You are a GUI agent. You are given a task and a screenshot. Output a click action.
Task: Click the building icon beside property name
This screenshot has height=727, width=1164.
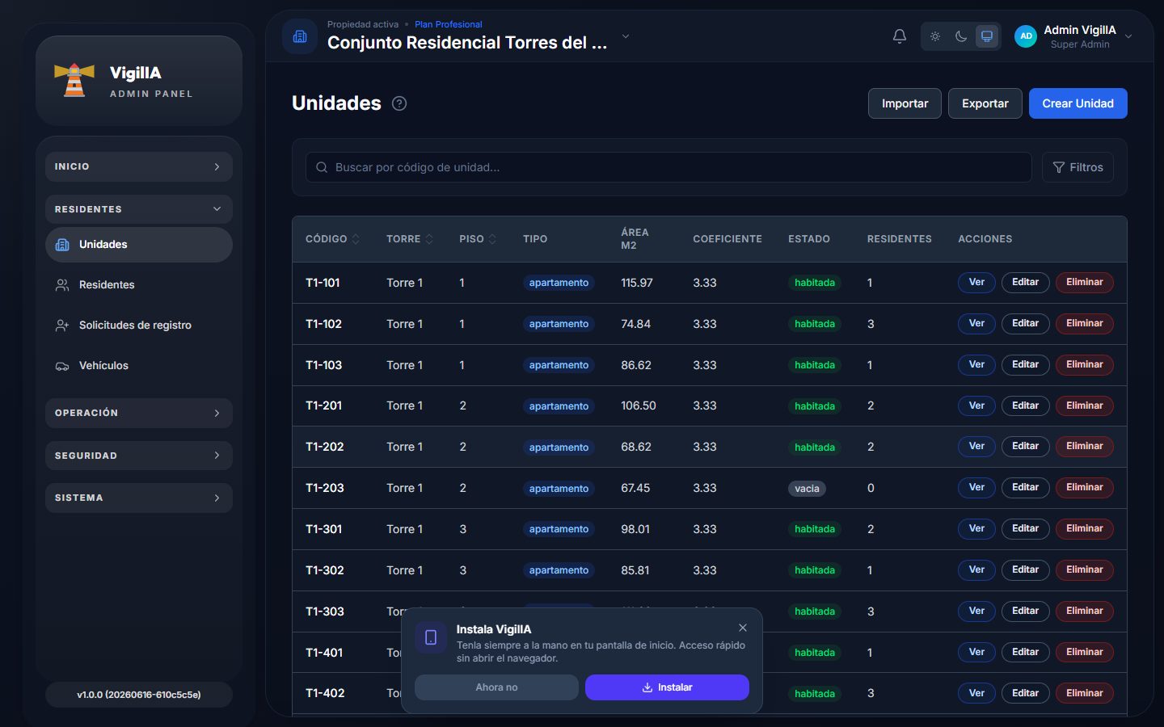(300, 36)
